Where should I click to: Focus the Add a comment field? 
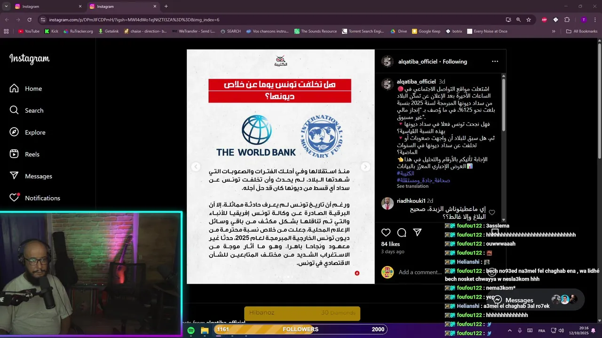(420, 272)
